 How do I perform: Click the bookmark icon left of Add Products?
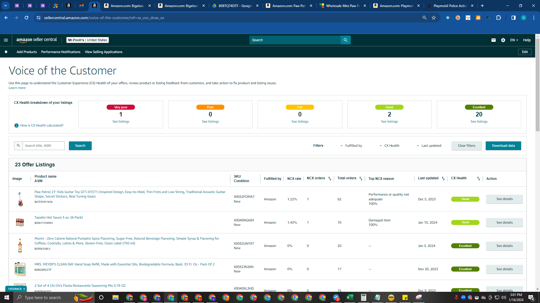tap(6, 52)
